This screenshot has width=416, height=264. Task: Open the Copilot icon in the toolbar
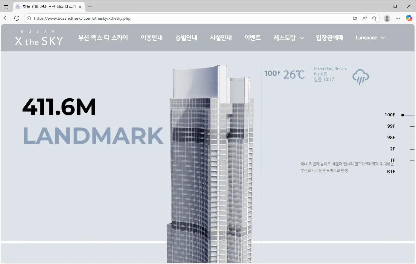[x=409, y=18]
